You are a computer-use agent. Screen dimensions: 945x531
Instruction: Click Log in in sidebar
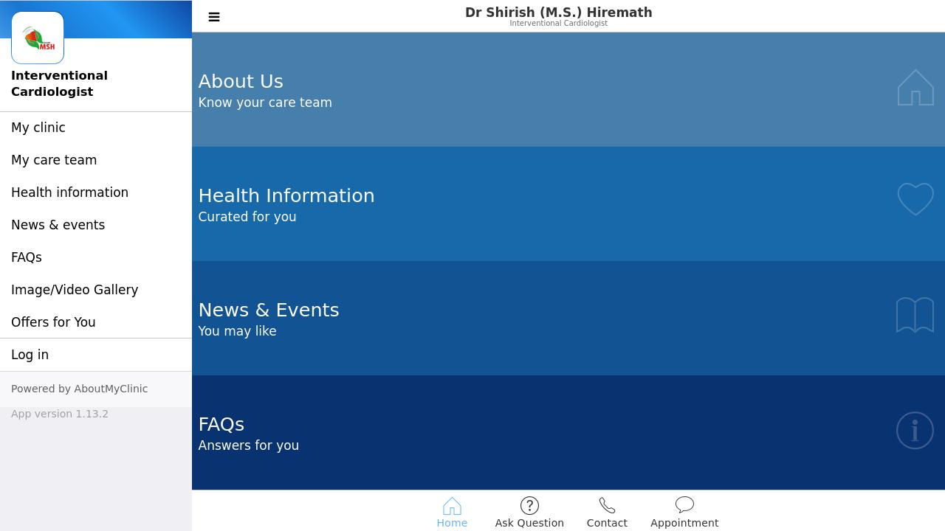click(96, 355)
